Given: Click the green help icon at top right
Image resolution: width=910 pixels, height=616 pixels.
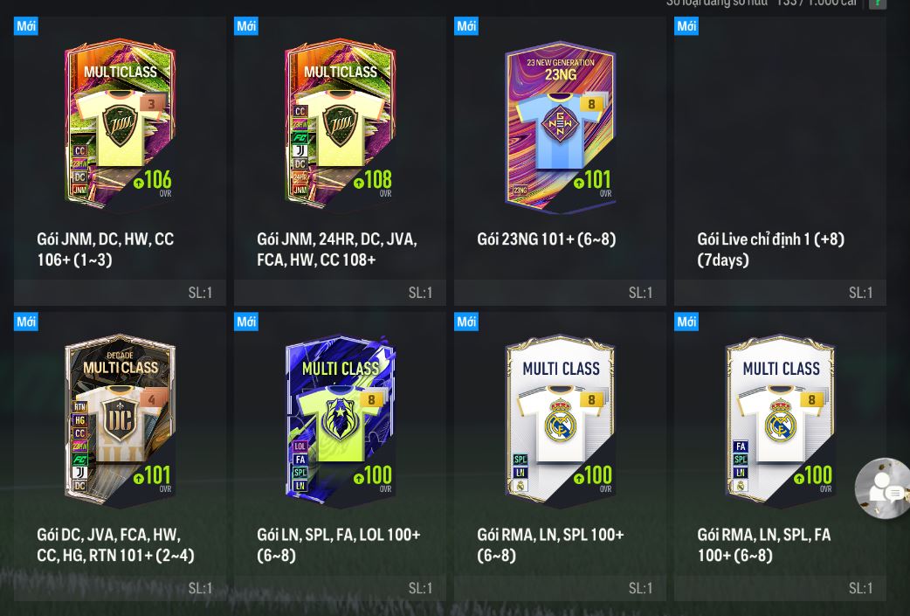Looking at the screenshot, I should [878, 3].
